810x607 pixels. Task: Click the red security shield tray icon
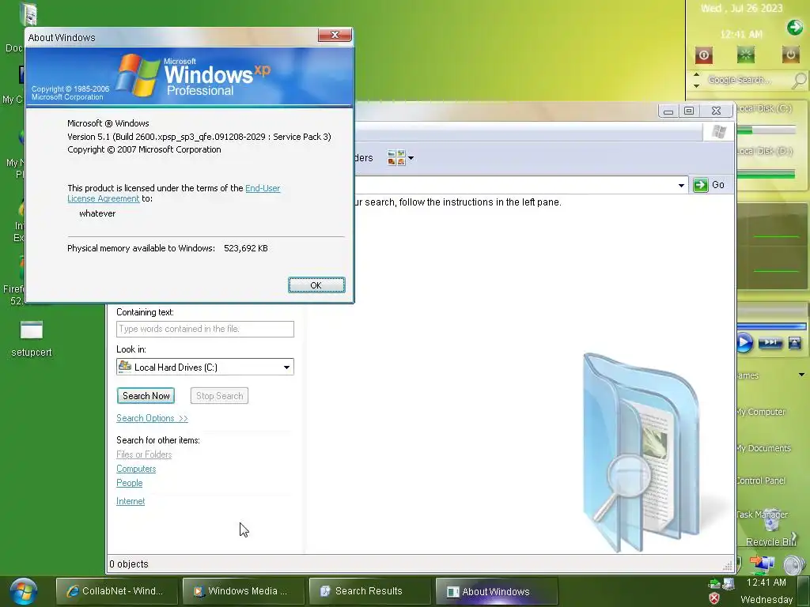coord(714,598)
